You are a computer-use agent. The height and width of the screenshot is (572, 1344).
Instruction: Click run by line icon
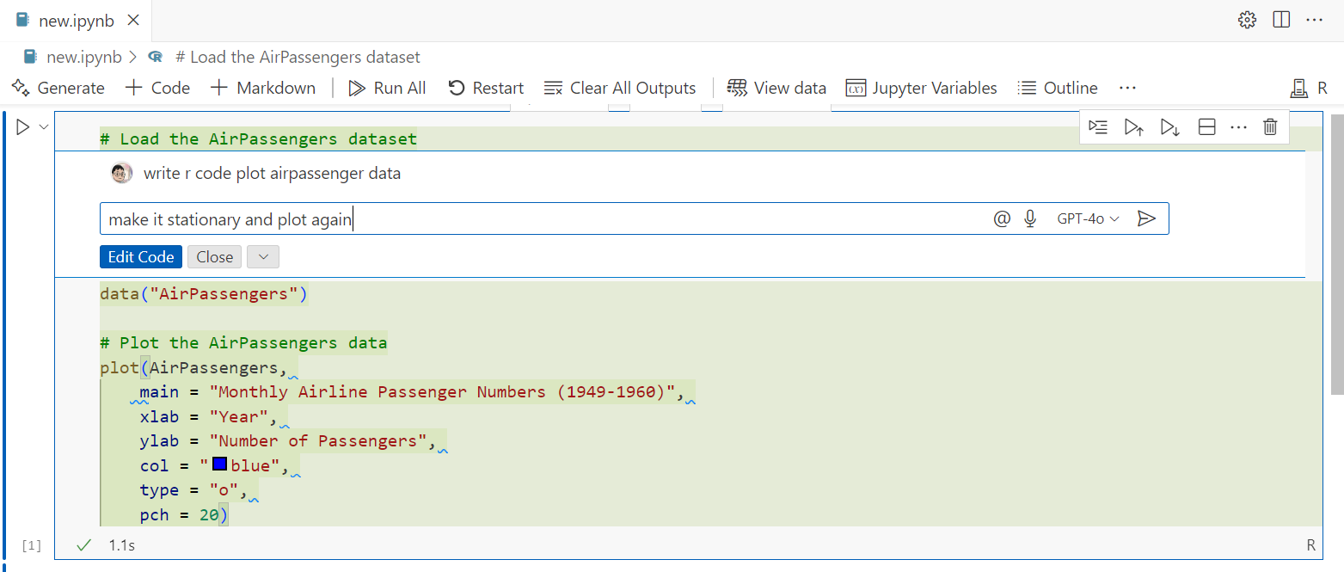[1098, 127]
